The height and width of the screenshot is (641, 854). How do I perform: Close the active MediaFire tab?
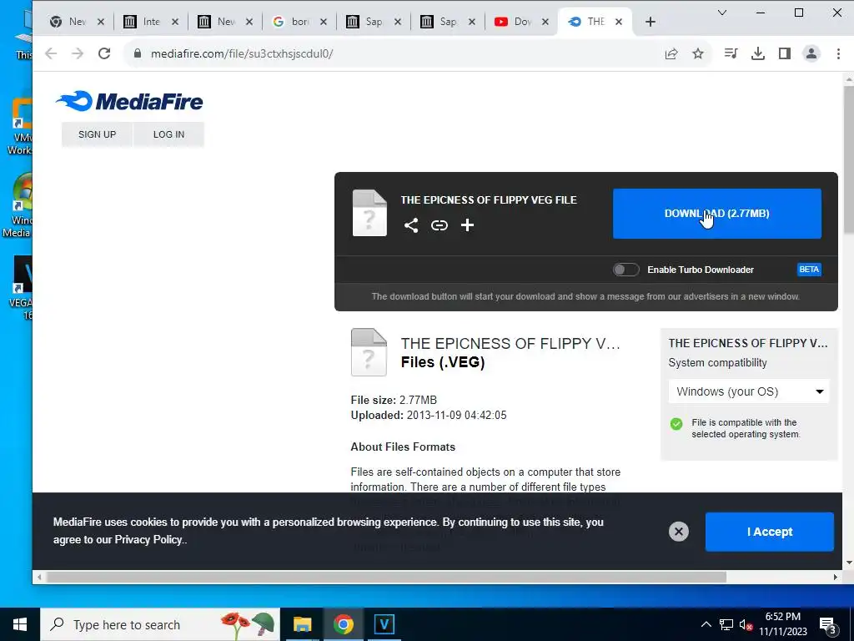(619, 22)
